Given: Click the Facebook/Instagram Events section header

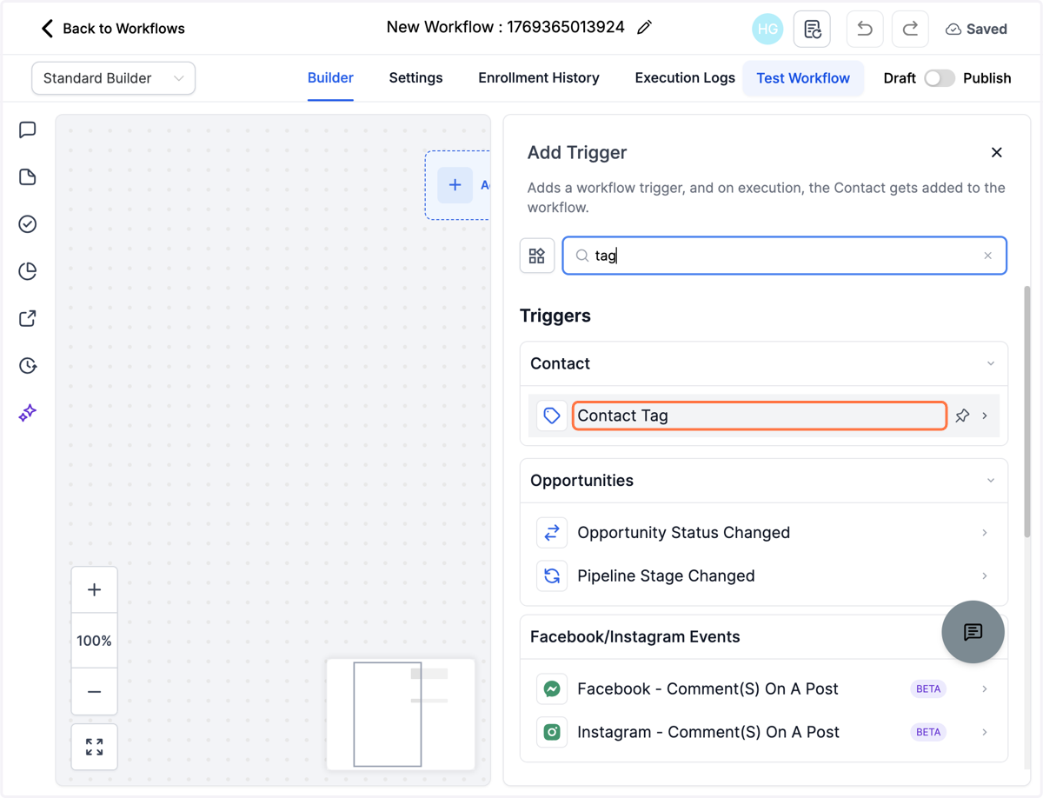Looking at the screenshot, I should 764,637.
